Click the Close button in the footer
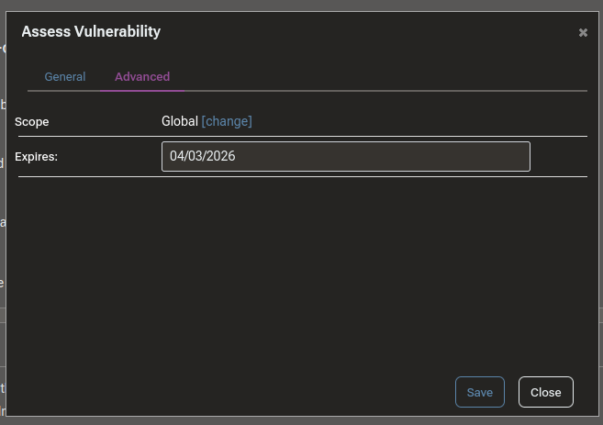Image resolution: width=603 pixels, height=425 pixels. pyautogui.click(x=545, y=392)
